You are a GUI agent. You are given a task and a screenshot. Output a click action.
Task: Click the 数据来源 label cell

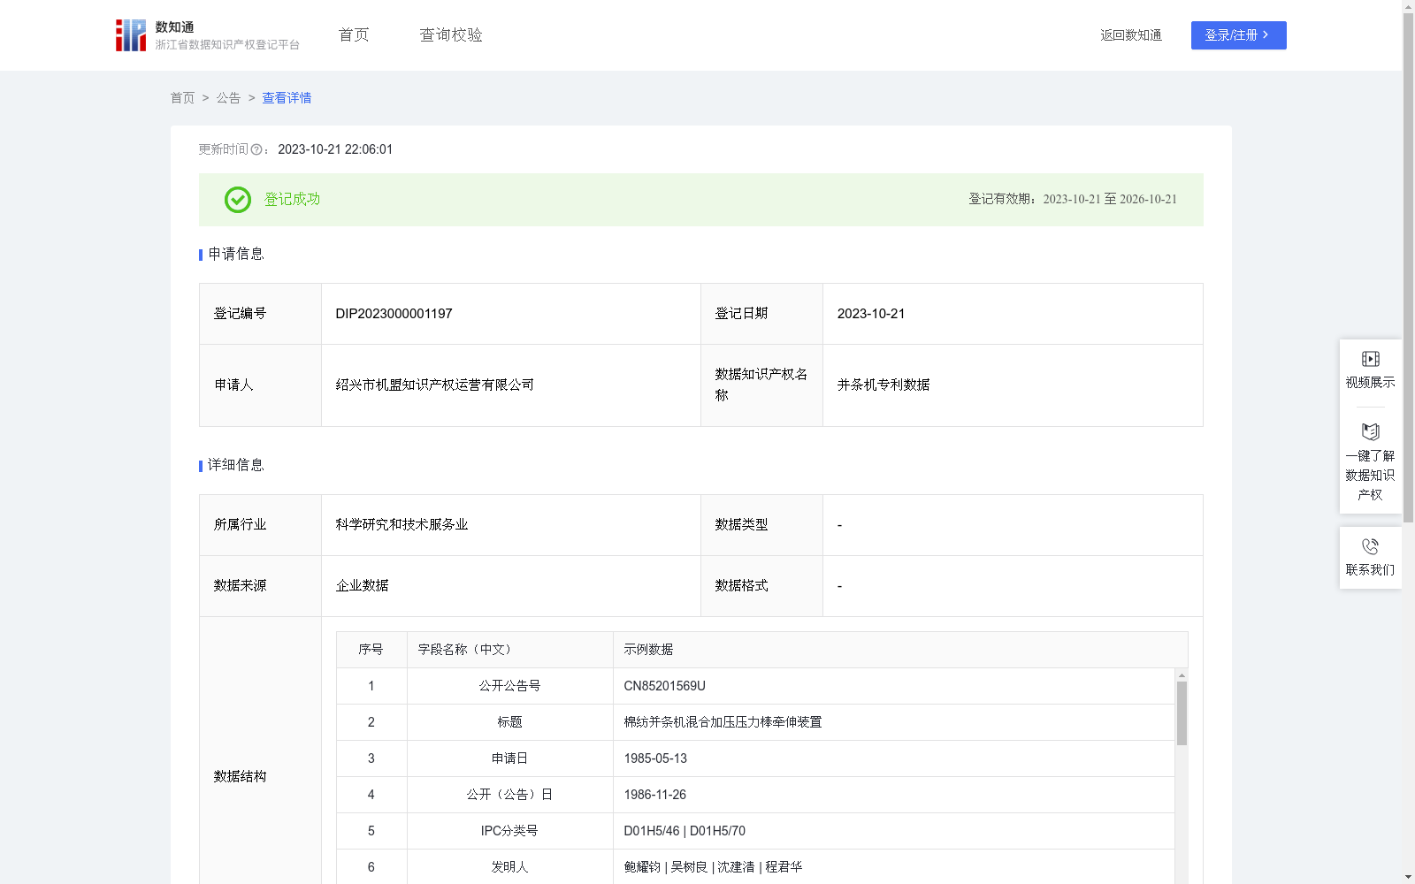click(x=261, y=586)
